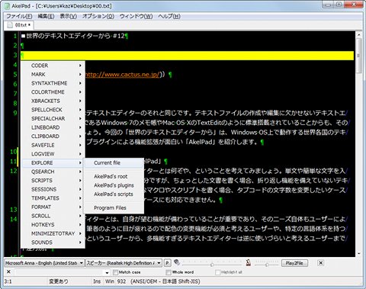Screen dimensions: 366x289
Task: Open the cactus.ne.jp hyperlink
Action: [123, 75]
